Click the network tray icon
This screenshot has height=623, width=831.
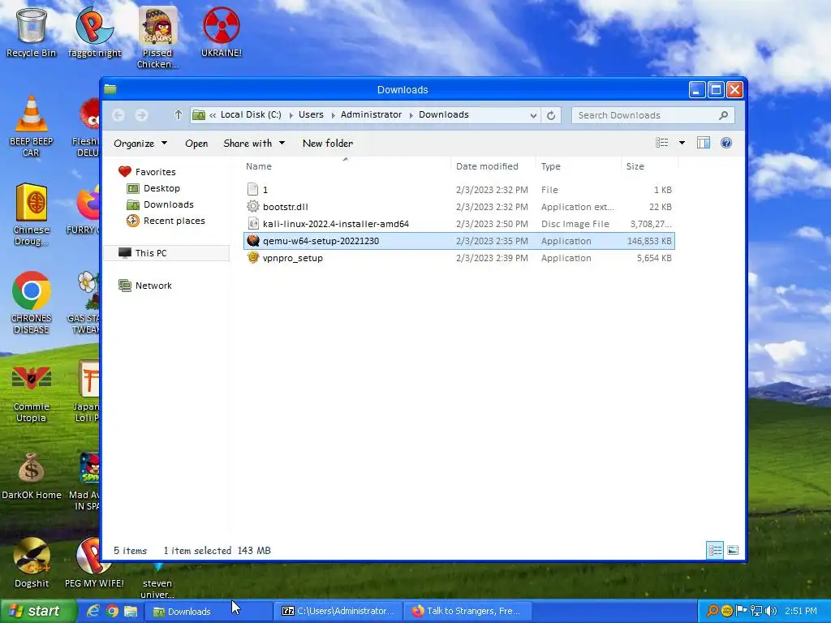coord(756,611)
